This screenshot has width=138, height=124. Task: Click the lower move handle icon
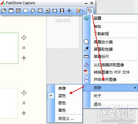click(x=24, y=93)
